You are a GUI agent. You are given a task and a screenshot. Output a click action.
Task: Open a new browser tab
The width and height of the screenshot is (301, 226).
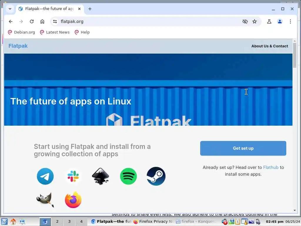[x=90, y=9]
